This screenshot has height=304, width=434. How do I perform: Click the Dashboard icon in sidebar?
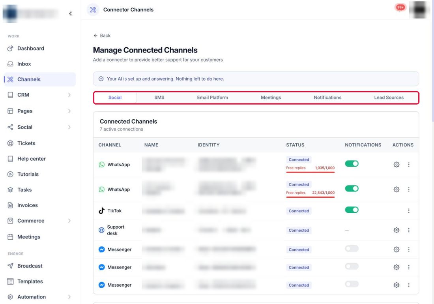10,49
